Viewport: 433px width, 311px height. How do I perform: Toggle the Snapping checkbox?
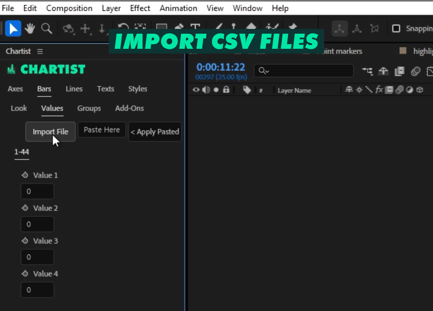(396, 29)
